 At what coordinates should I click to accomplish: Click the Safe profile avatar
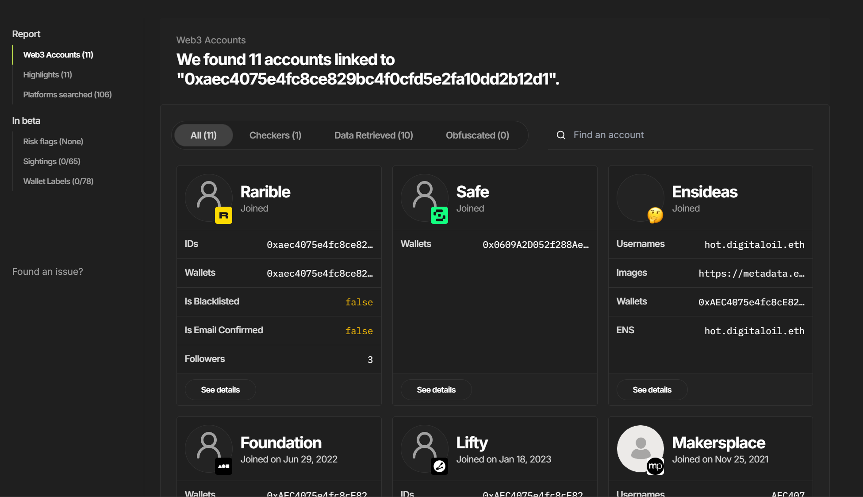[424, 197]
